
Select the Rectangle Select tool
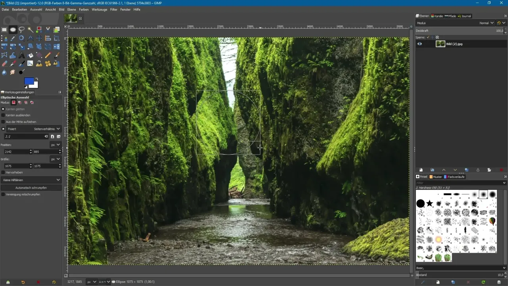point(4,29)
